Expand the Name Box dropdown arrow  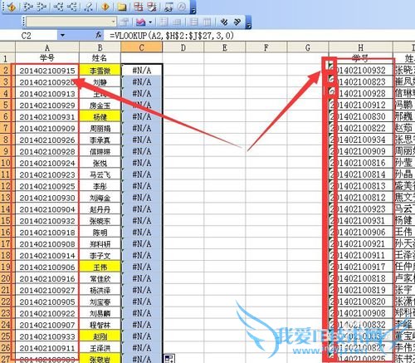62,36
